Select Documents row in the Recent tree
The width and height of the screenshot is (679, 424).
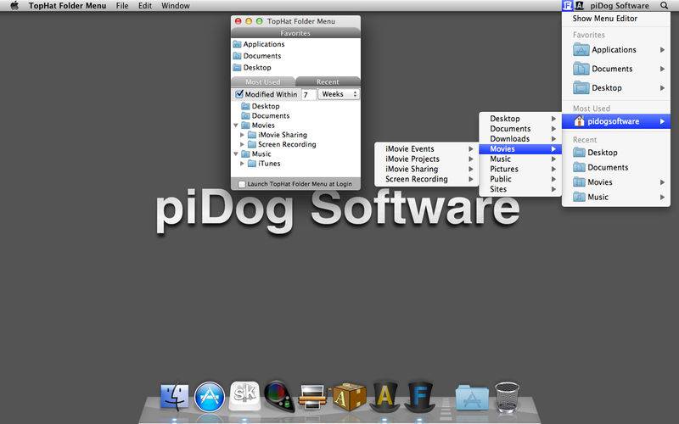point(295,116)
